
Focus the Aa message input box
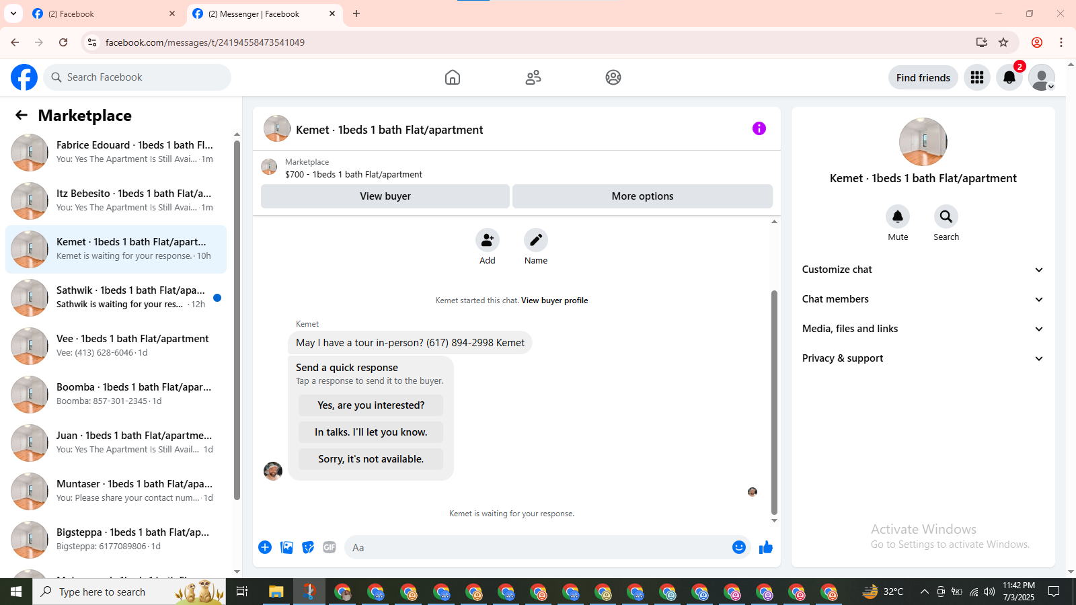(538, 547)
